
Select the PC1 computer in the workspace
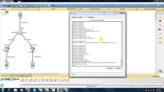[33, 64]
